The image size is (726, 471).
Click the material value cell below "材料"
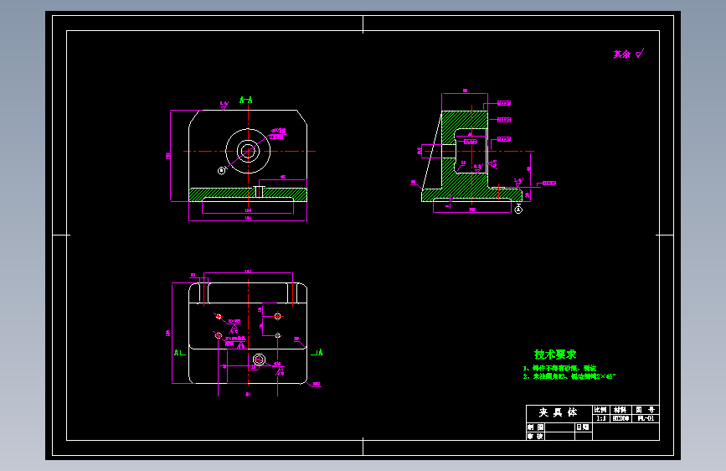[x=620, y=418]
